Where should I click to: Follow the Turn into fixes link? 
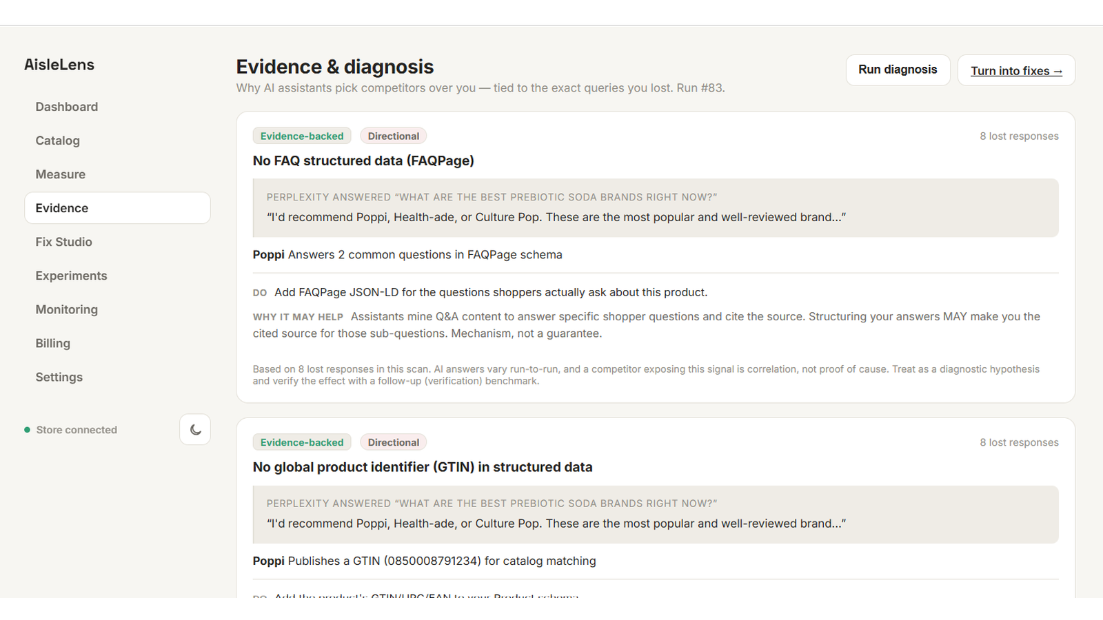(1016, 70)
